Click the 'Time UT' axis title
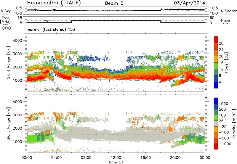The image size is (237, 164). coord(116,162)
